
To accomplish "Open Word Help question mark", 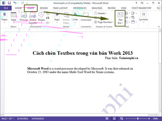I will pos(136,3).
